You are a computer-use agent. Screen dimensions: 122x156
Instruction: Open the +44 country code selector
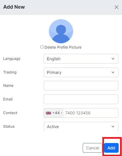[54, 113]
